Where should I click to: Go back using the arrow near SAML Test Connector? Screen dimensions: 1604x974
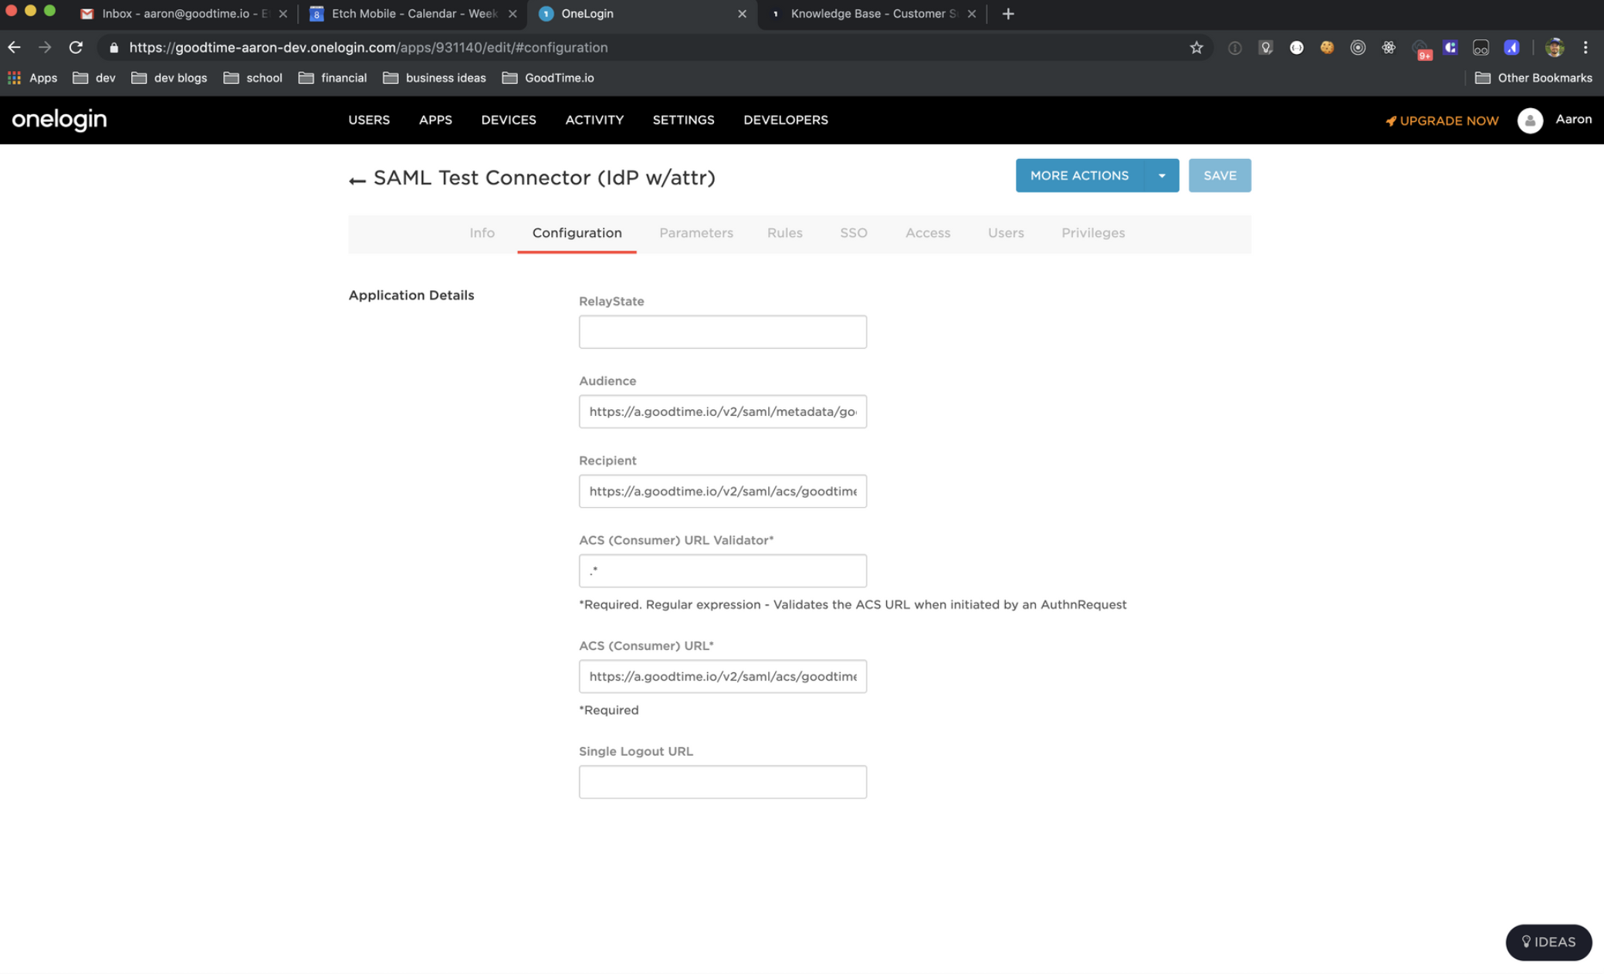coord(356,178)
